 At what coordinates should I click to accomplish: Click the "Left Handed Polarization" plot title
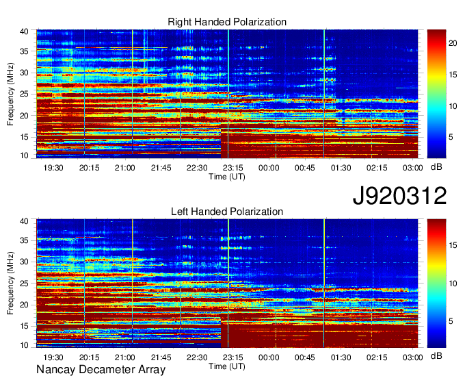[227, 212]
